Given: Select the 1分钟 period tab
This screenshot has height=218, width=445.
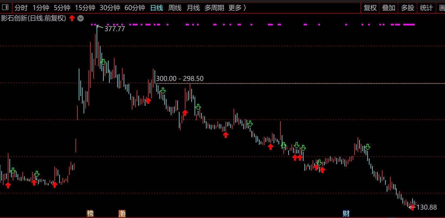Looking at the screenshot, I should pyautogui.click(x=41, y=8).
